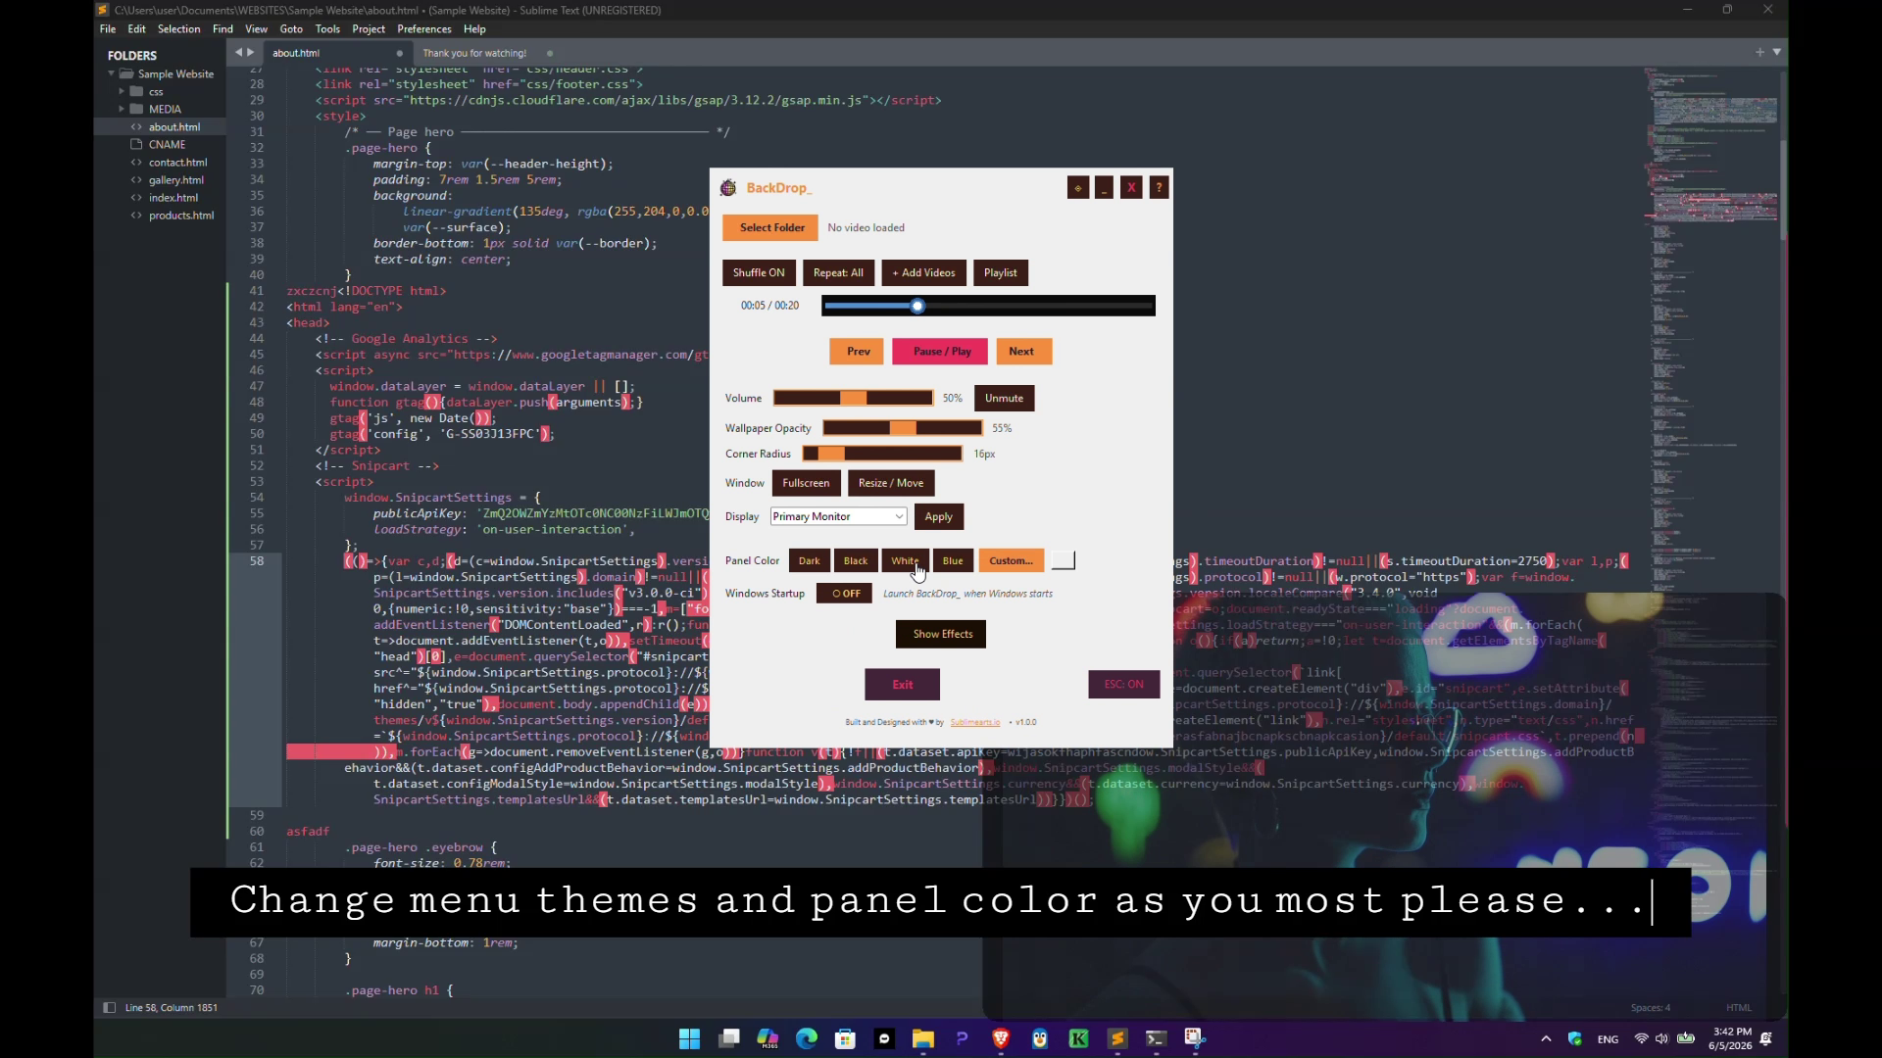Click + Add Videos button

pyautogui.click(x=923, y=272)
